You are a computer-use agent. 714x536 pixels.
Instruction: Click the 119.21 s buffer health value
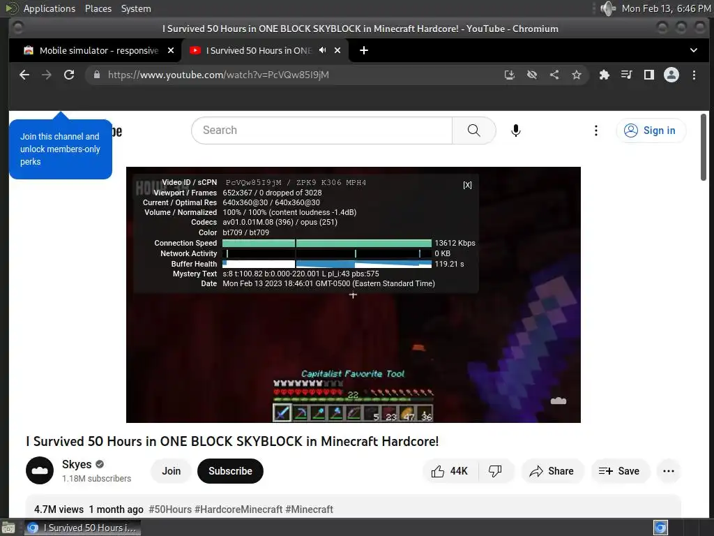coord(449,264)
